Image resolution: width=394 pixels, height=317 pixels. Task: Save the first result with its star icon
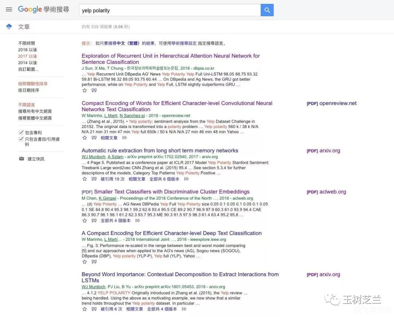tap(84, 90)
